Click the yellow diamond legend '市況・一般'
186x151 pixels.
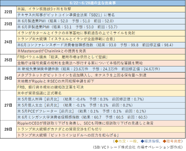[126, 141]
